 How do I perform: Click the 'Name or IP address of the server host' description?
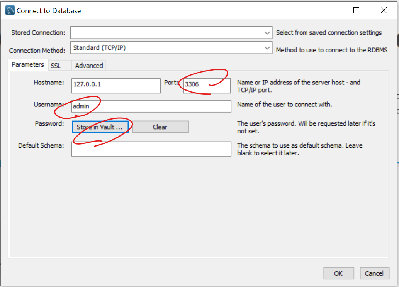point(299,86)
